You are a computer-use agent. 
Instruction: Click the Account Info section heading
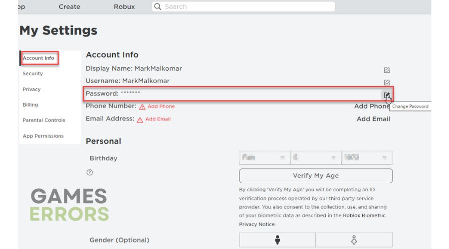(x=112, y=55)
